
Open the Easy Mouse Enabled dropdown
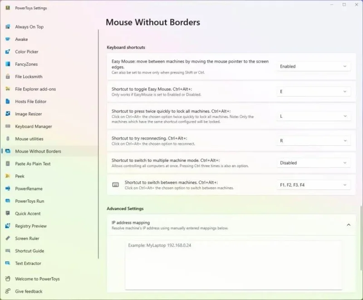(314, 66)
